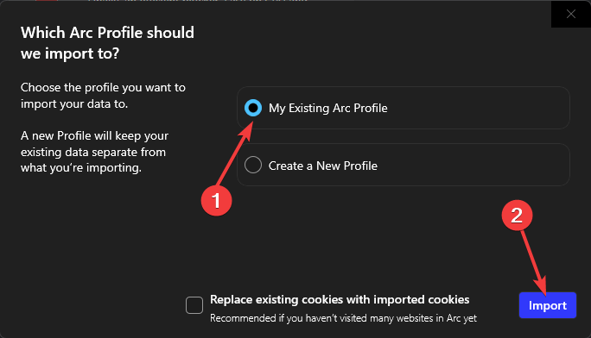Click the Recommended if you haven't visited subtext
The height and width of the screenshot is (338, 591).
click(x=343, y=318)
